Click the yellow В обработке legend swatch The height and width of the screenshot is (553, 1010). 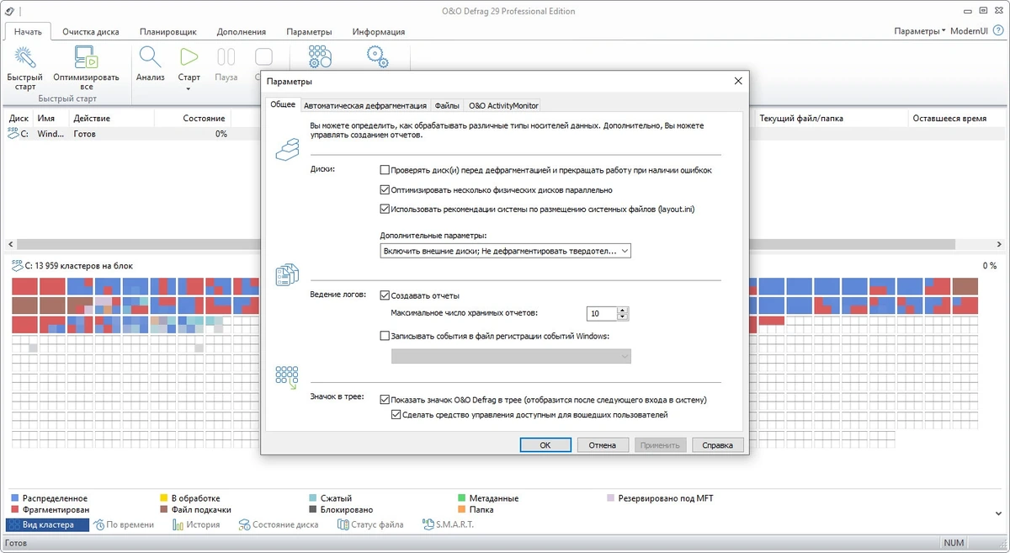(x=163, y=498)
